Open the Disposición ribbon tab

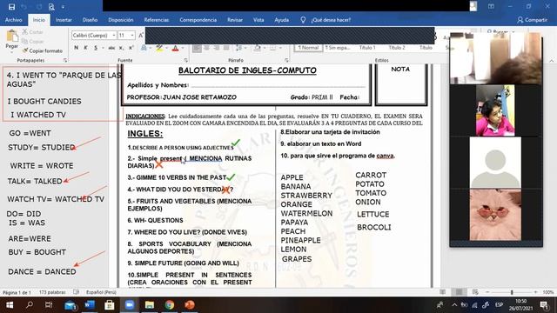point(121,20)
